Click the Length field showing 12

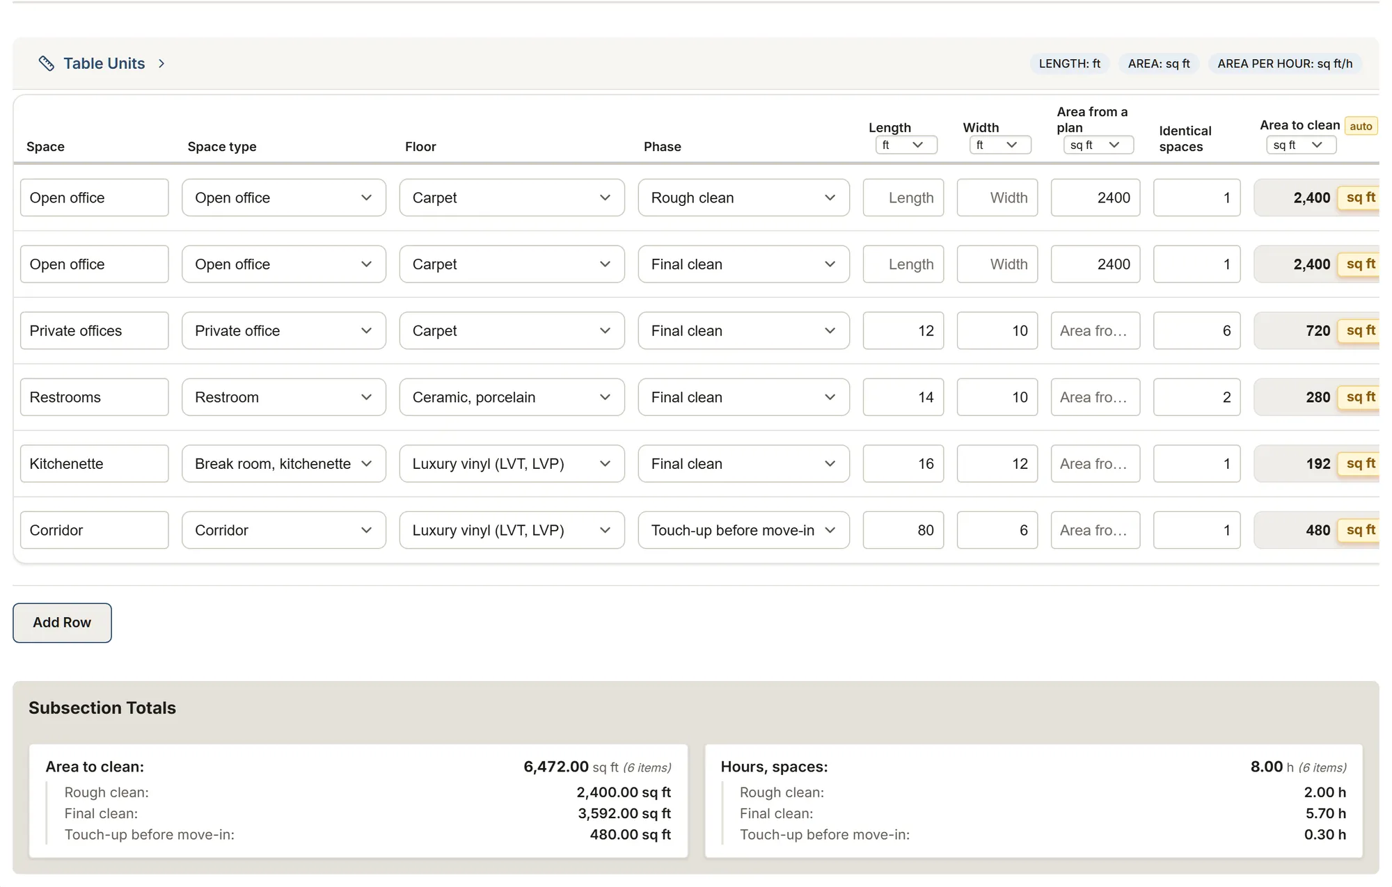pos(903,330)
